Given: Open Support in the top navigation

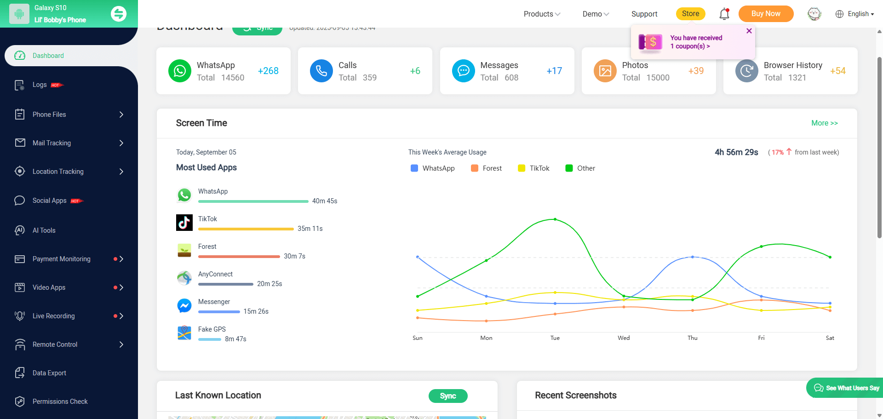Looking at the screenshot, I should point(644,14).
